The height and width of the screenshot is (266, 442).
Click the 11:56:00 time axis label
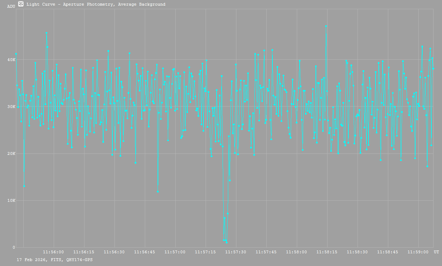(53, 252)
